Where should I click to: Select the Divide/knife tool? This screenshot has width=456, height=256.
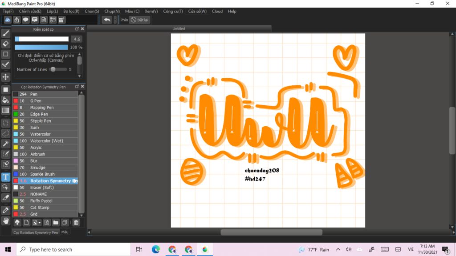click(x=5, y=198)
